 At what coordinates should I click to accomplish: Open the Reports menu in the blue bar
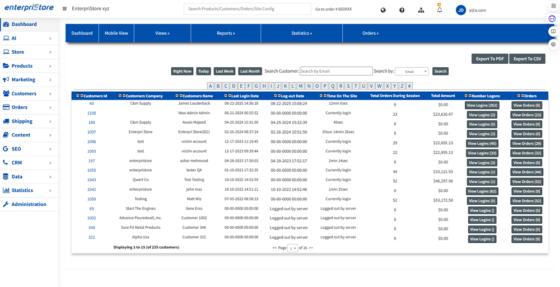[226, 34]
